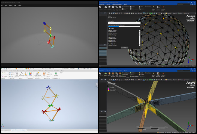
Task: Open Quality Worksheet in the lower Ansys window
Action: (158, 74)
